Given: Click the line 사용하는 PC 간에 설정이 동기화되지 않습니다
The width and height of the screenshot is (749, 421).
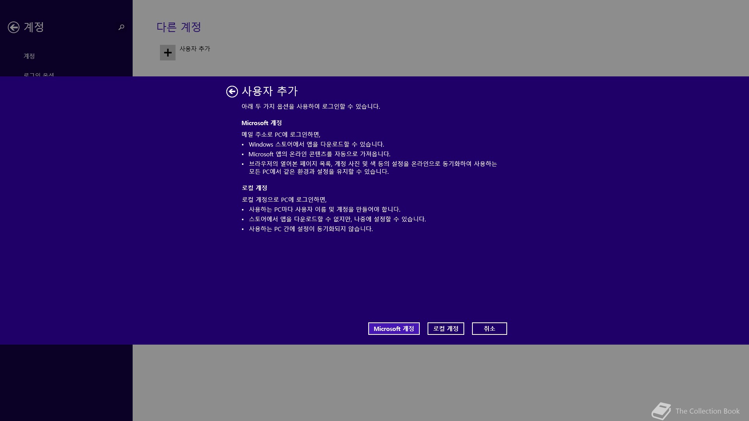Looking at the screenshot, I should (311, 229).
